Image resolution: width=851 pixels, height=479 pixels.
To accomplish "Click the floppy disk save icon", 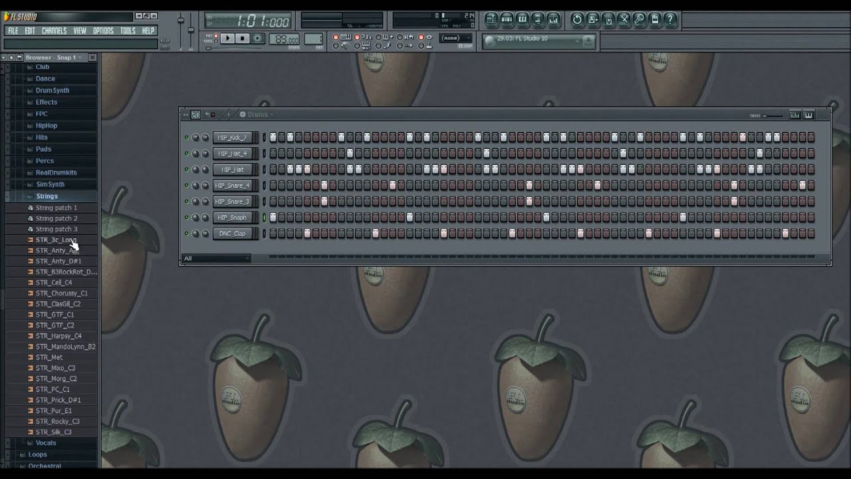I will point(593,19).
